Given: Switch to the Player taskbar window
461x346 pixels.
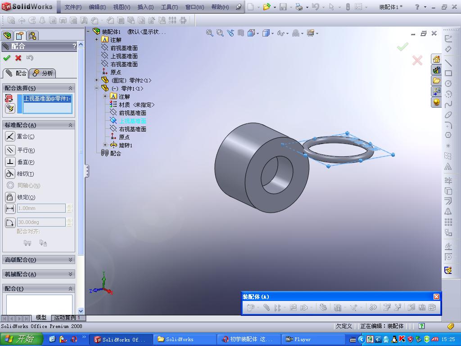Looking at the screenshot, I should (312, 339).
